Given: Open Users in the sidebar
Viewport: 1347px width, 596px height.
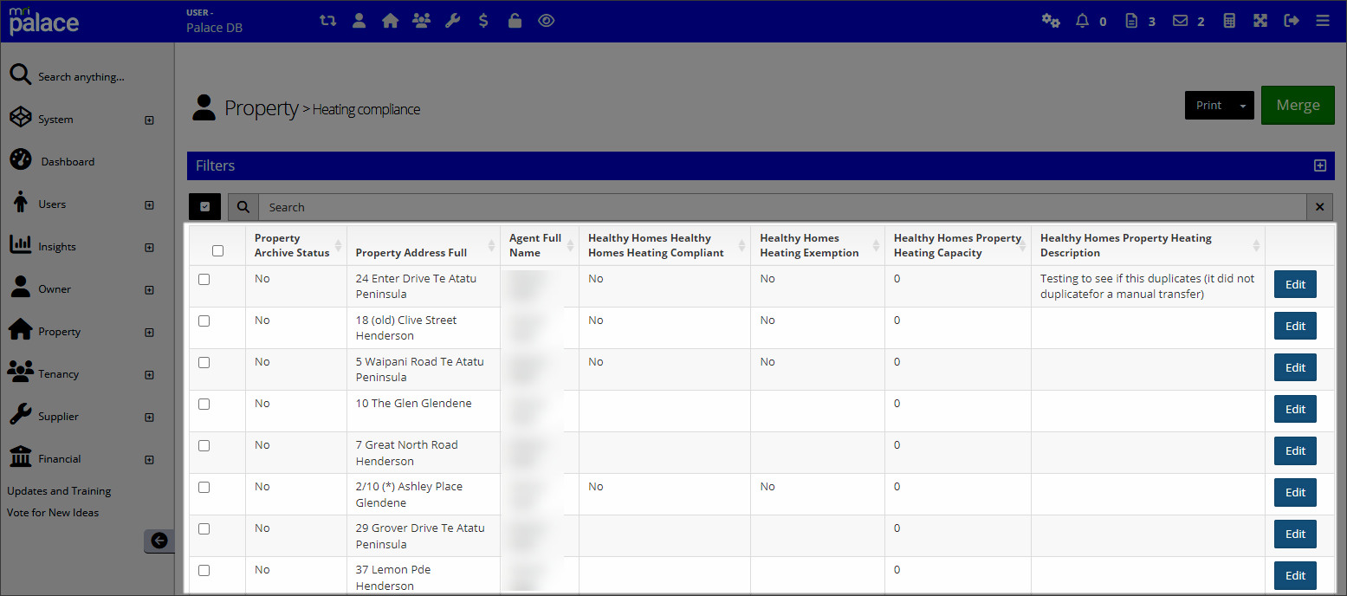Looking at the screenshot, I should (x=52, y=204).
